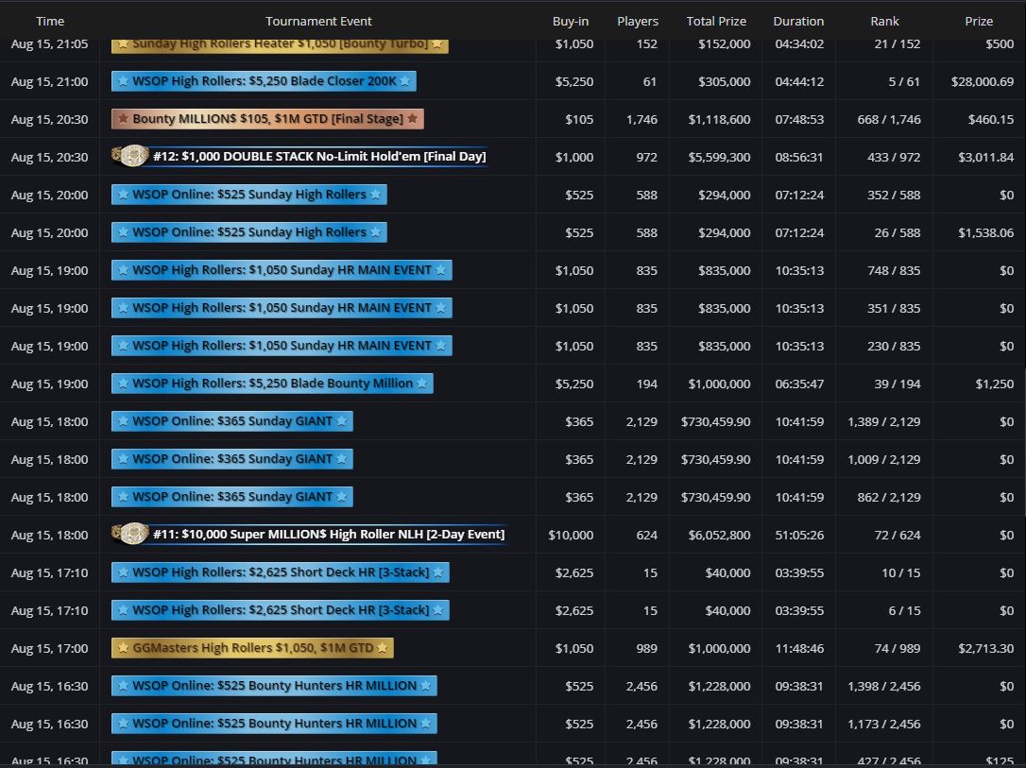Open Sunday HR MAIN EVENT ranked 230 / 835
The image size is (1026, 768).
[282, 346]
